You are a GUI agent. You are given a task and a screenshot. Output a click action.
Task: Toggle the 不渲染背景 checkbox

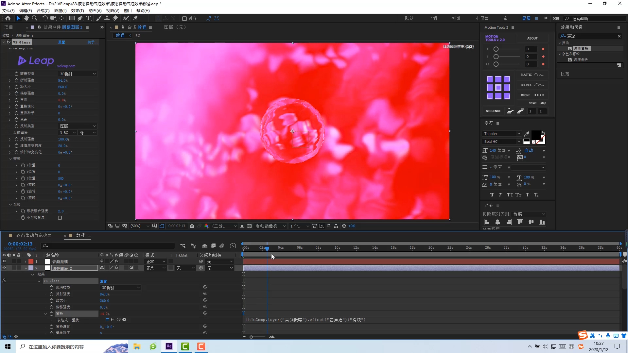pyautogui.click(x=60, y=218)
